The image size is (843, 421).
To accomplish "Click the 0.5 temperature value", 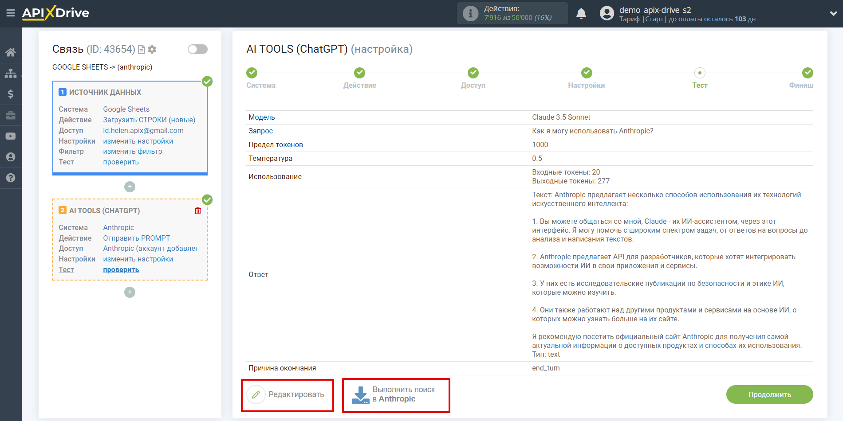I will pos(537,158).
